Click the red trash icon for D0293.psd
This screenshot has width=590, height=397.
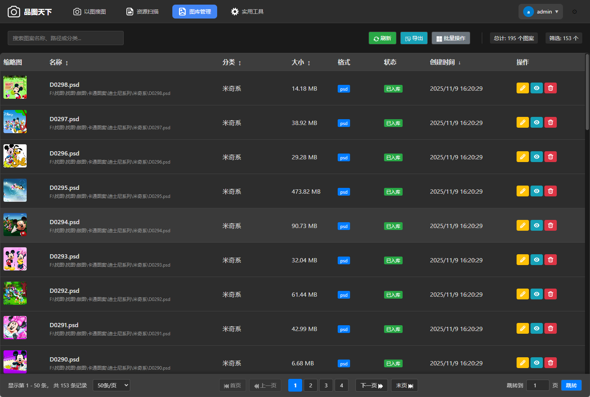pos(550,260)
